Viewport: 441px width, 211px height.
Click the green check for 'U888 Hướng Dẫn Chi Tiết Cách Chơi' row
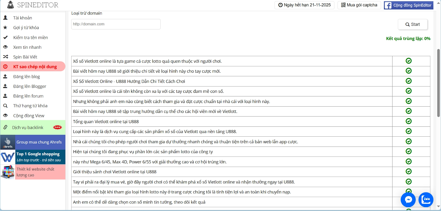408,81
